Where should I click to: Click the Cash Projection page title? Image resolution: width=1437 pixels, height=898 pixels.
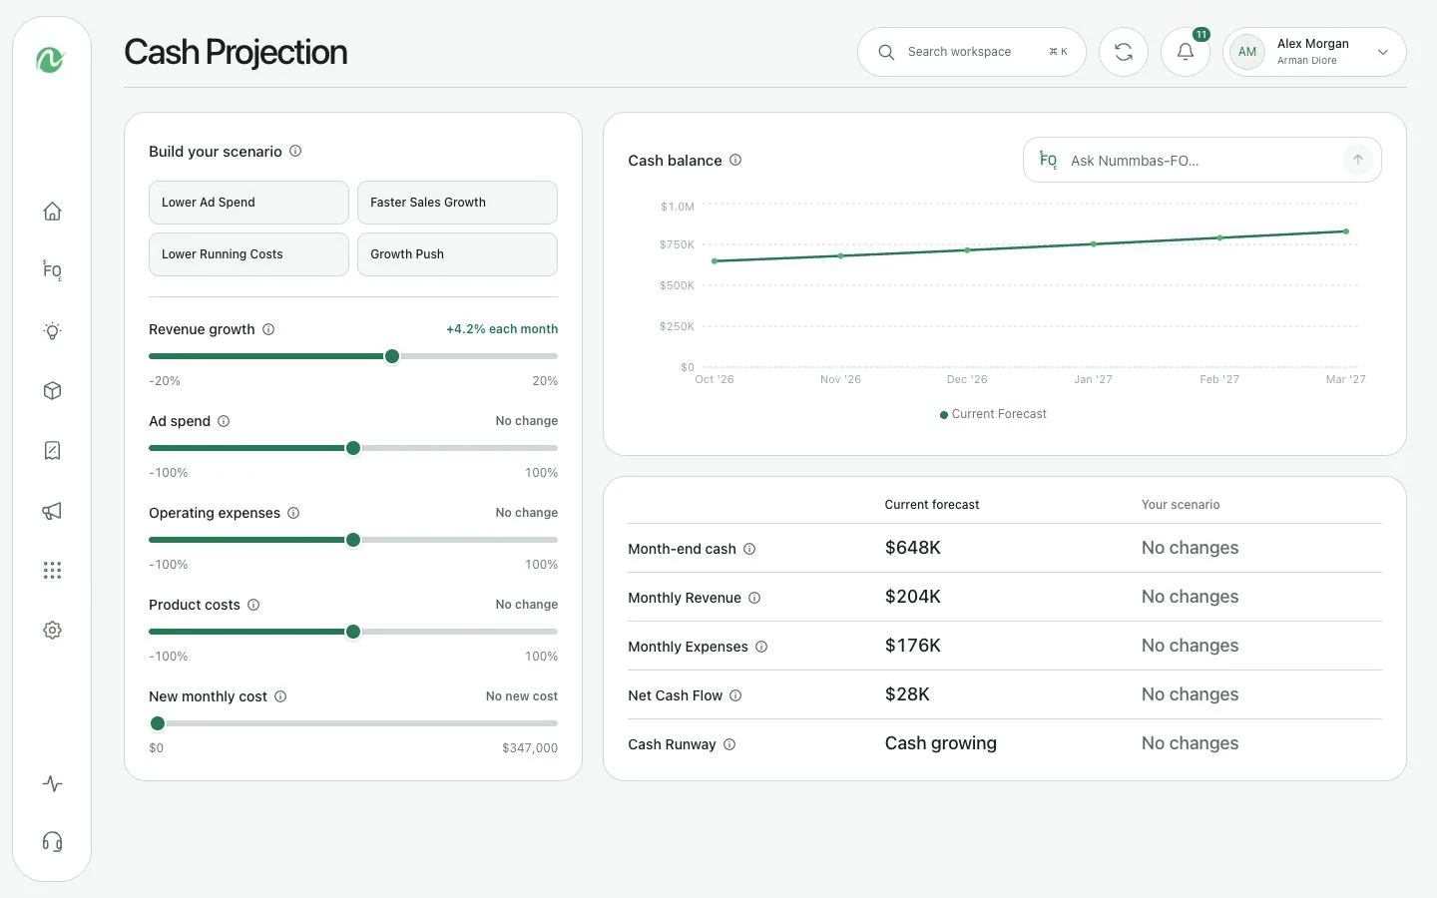click(236, 52)
